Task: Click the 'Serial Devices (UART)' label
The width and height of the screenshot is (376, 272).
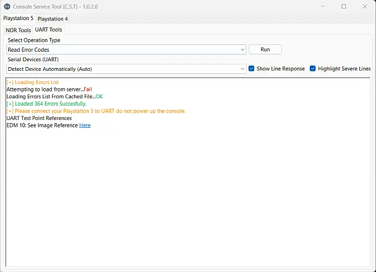Action: pos(33,59)
